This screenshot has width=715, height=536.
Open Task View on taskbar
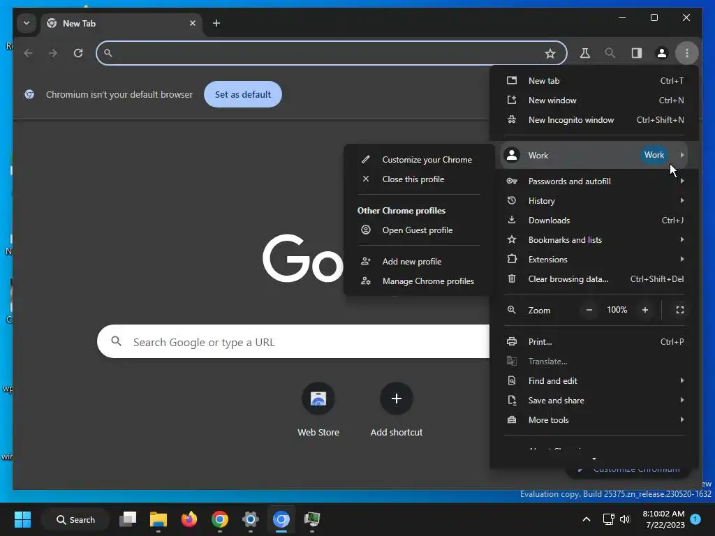(128, 519)
